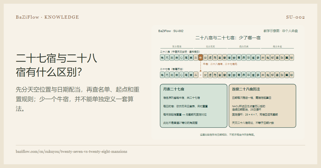Click the 心 cell in the 二十八宿 row
Image resolution: width=321 pixels, height=168 pixels.
tap(182, 57)
